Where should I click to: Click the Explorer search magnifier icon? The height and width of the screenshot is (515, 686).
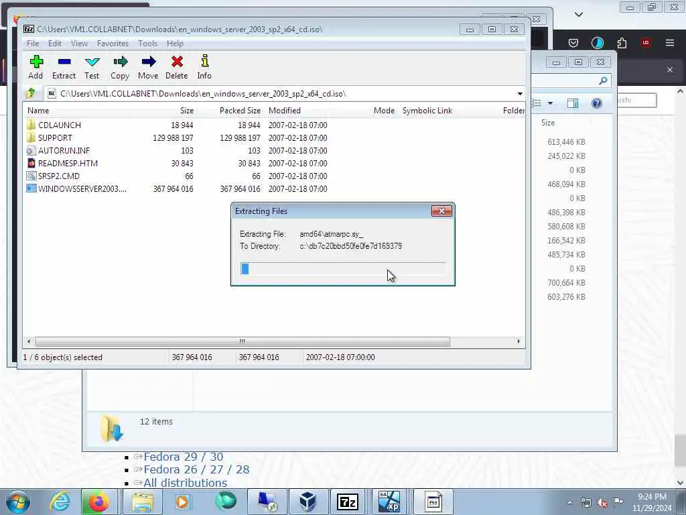click(x=604, y=80)
